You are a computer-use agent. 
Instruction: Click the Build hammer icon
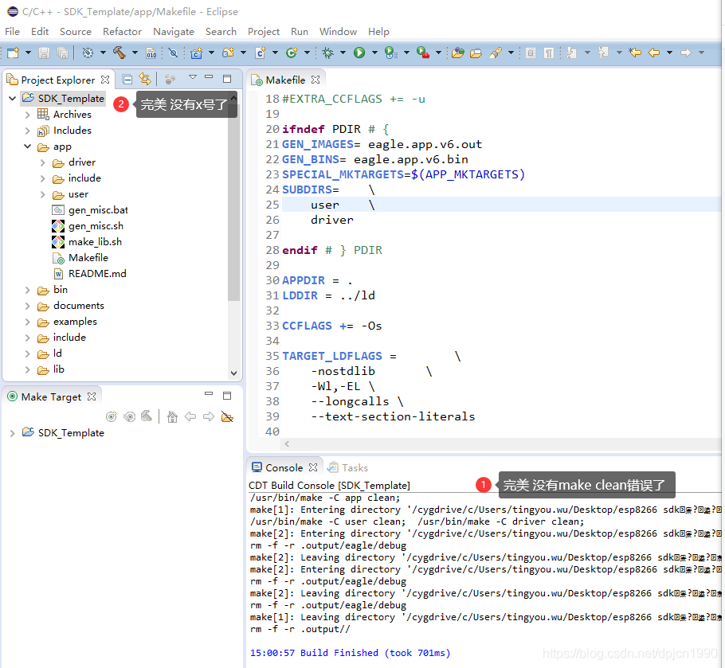(120, 53)
